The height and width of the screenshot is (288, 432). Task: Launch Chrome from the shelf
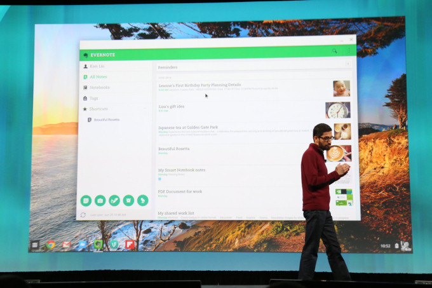coord(51,245)
